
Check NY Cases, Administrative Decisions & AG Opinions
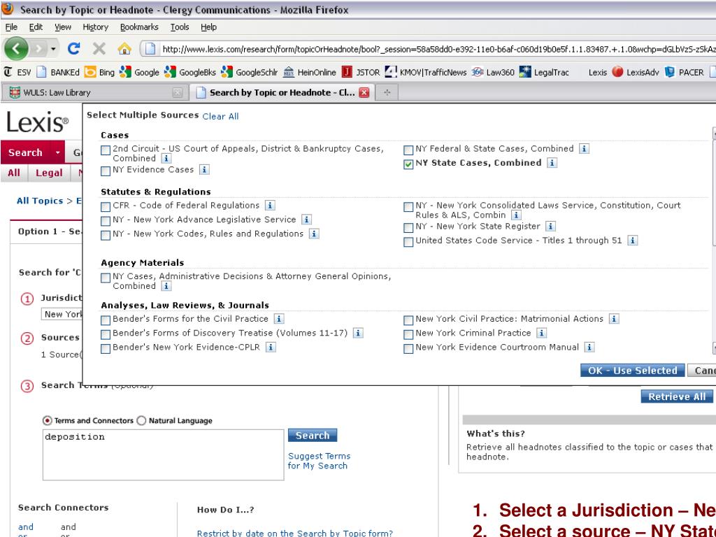(106, 278)
